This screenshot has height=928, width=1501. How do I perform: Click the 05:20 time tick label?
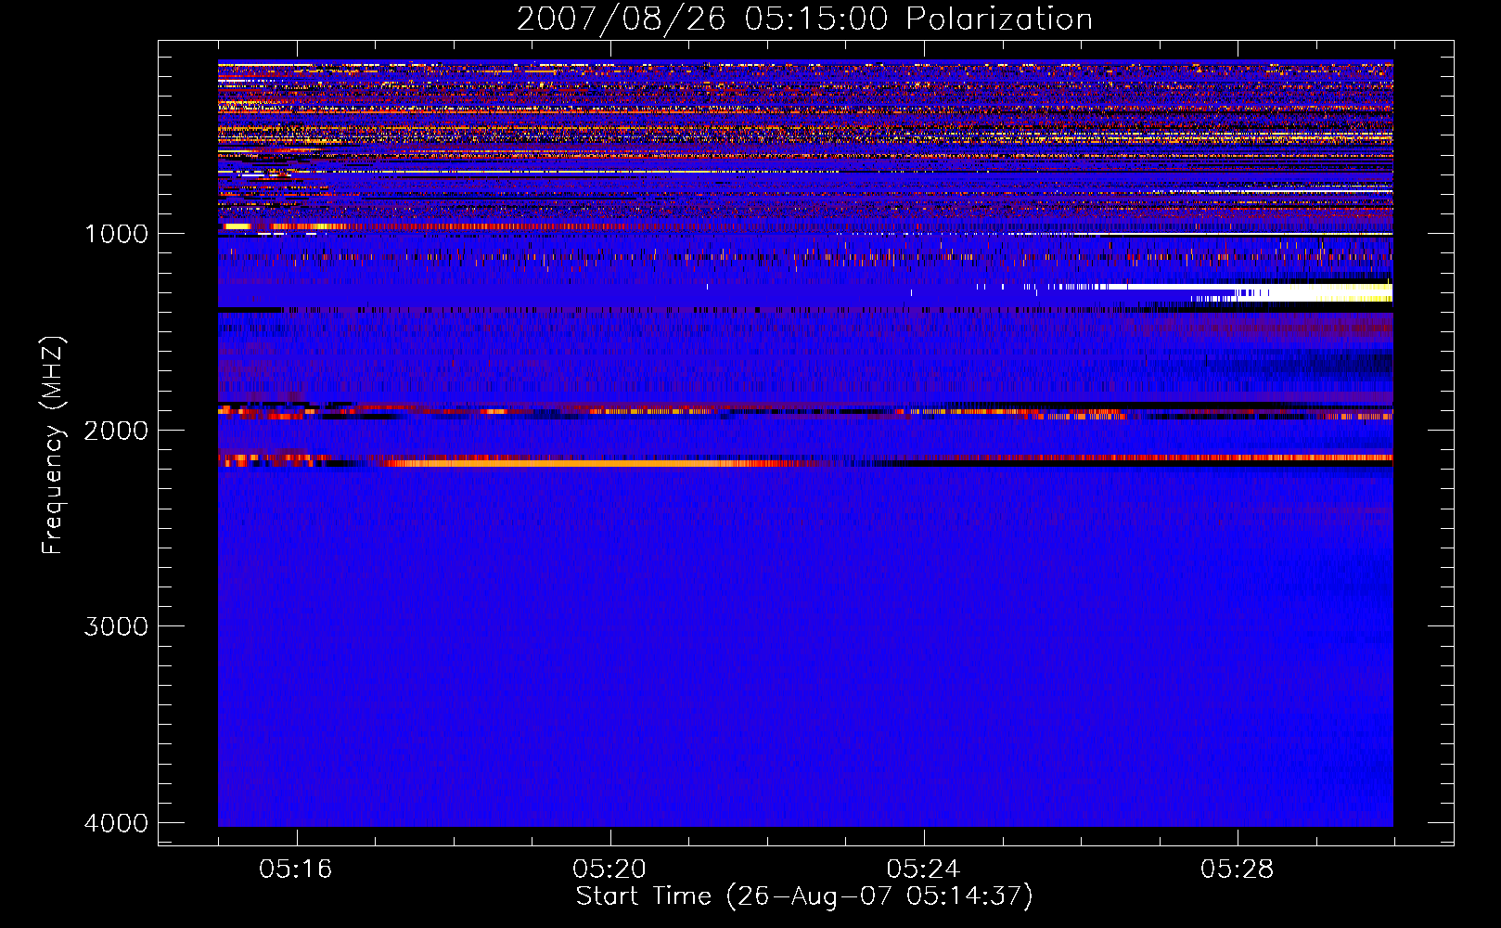[x=609, y=870]
